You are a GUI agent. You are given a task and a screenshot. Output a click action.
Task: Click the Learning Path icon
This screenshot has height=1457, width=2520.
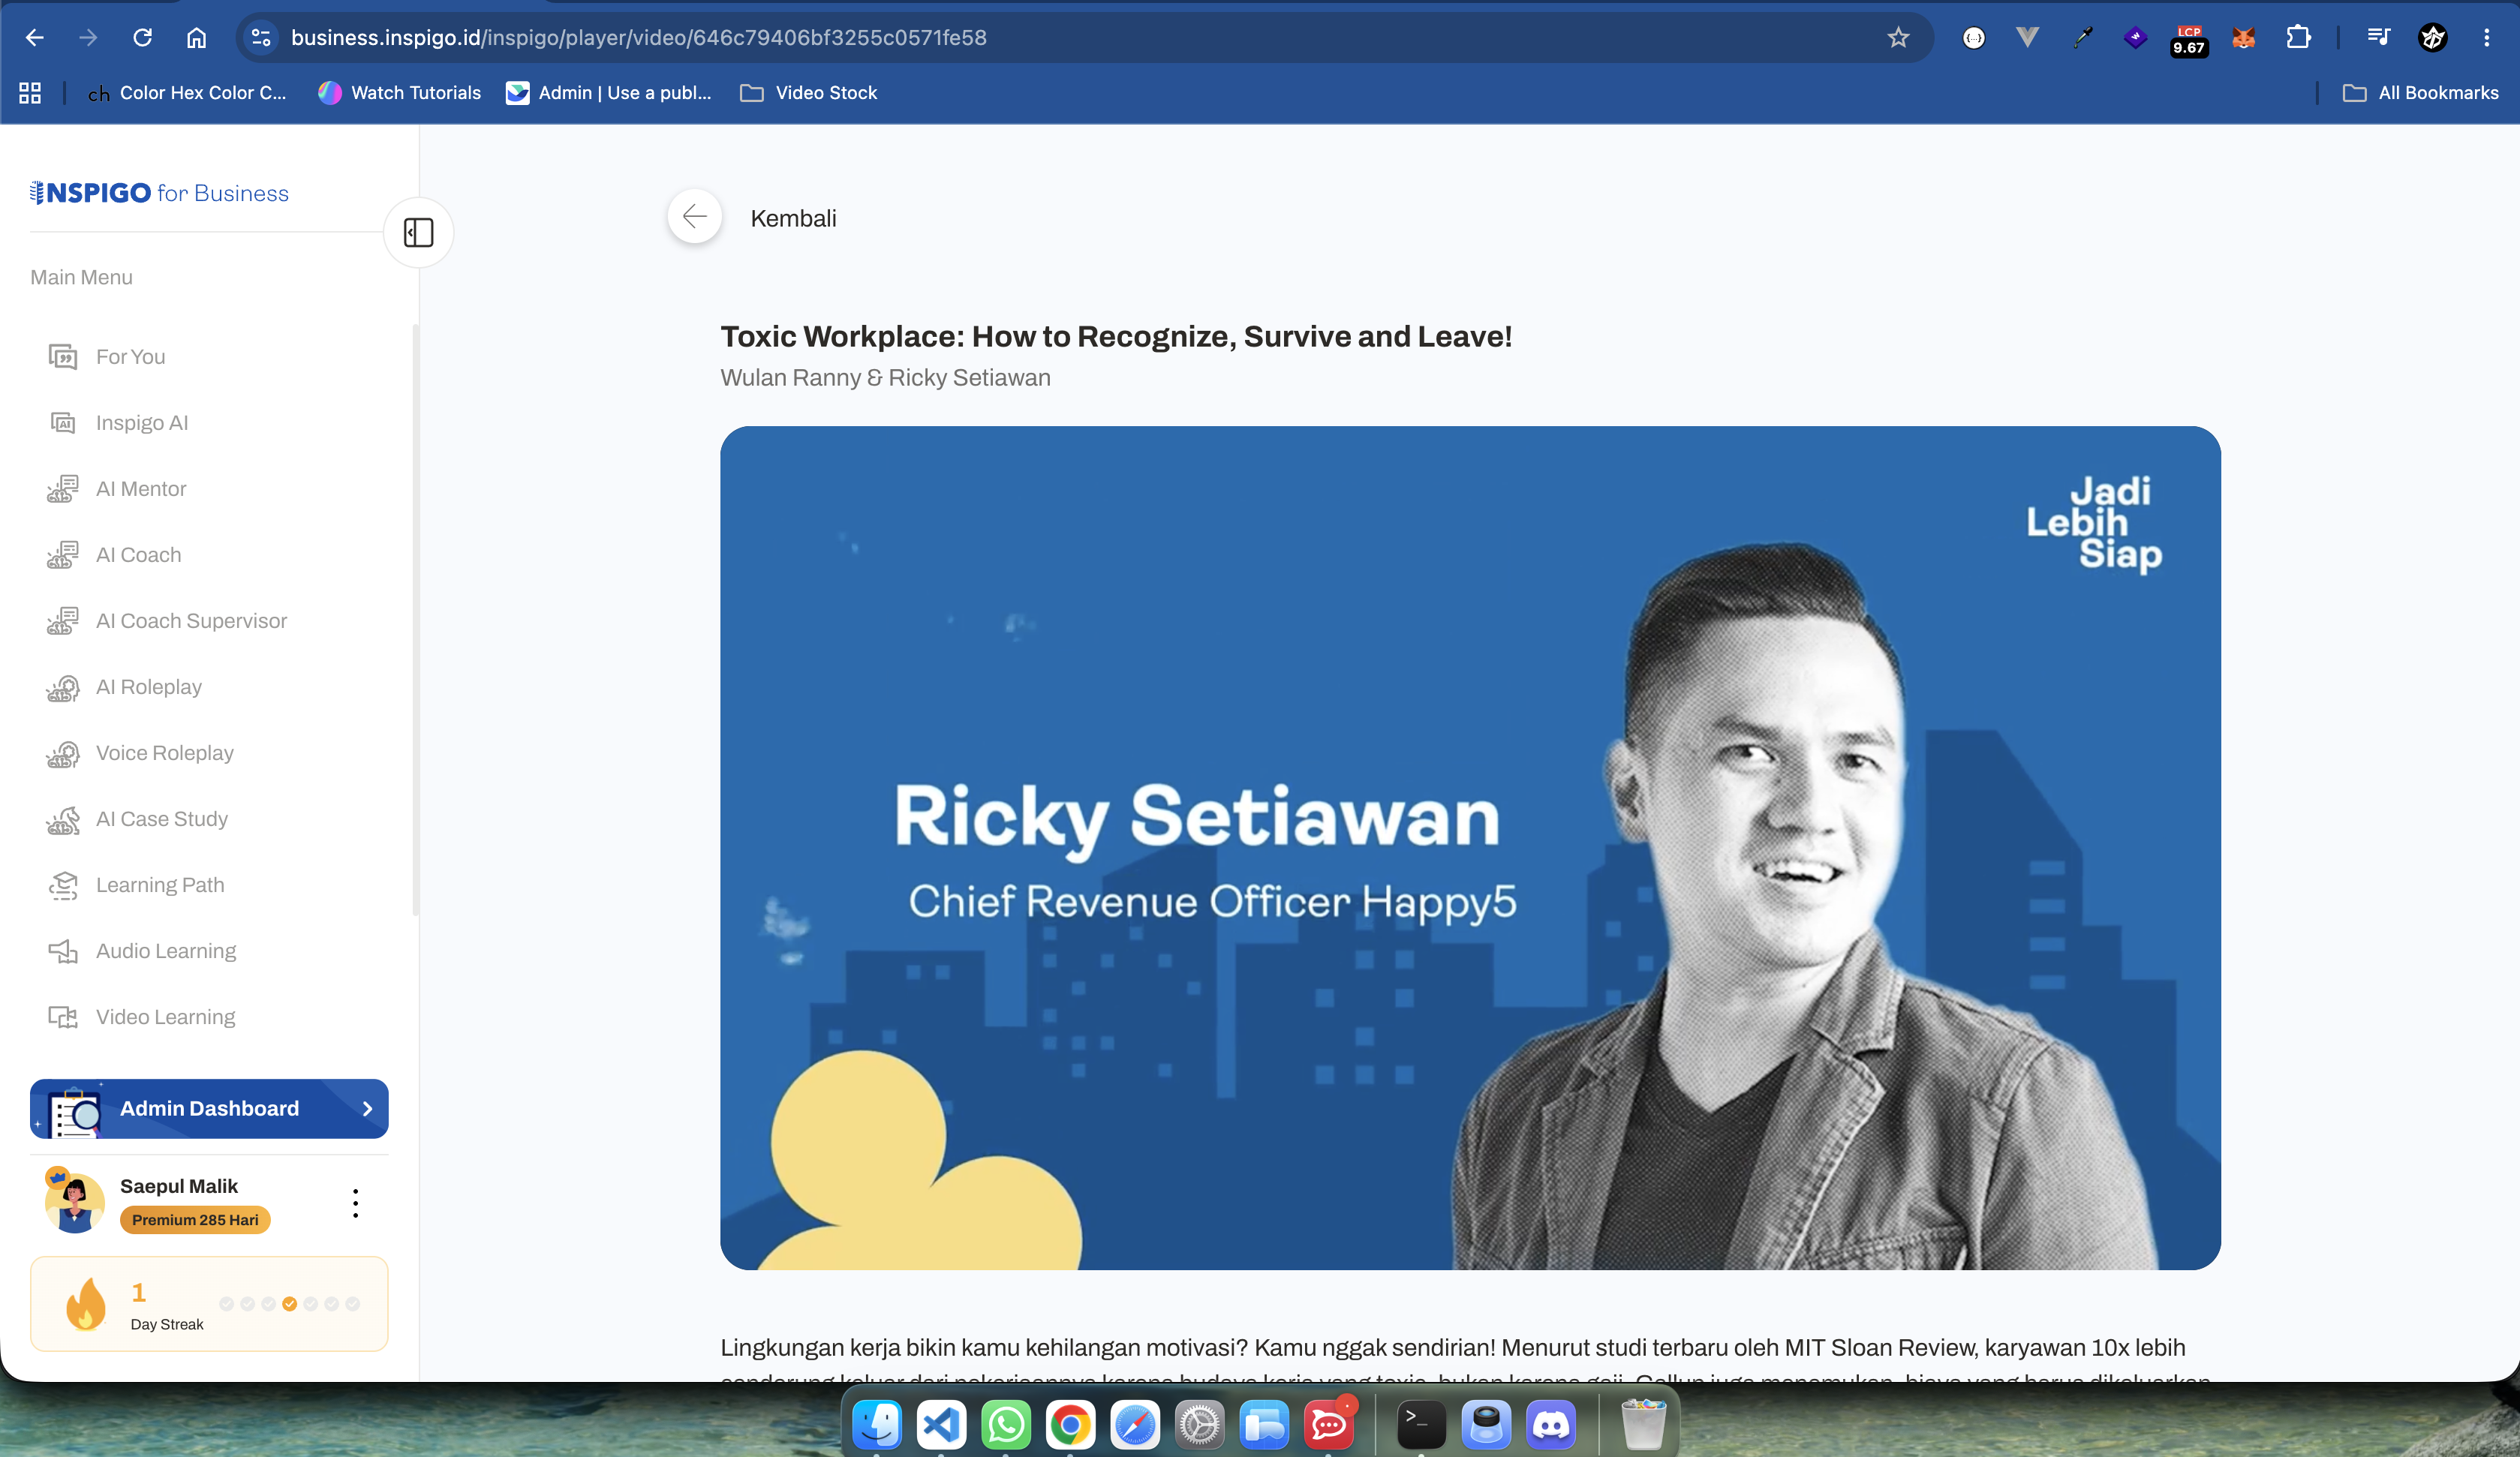pyautogui.click(x=63, y=885)
